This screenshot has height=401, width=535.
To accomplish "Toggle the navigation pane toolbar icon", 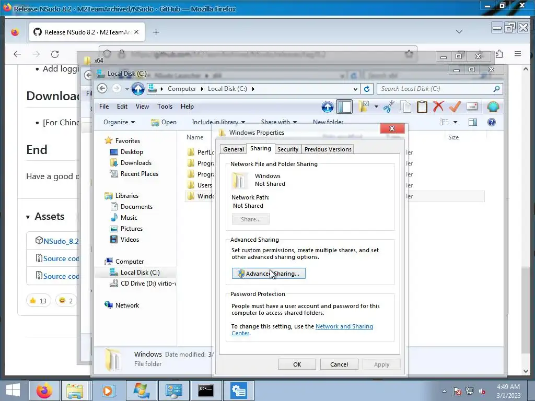I will click(344, 107).
